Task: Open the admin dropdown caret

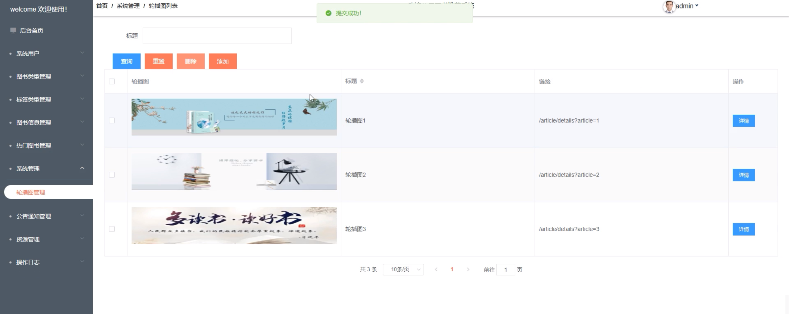Action: [x=697, y=5]
